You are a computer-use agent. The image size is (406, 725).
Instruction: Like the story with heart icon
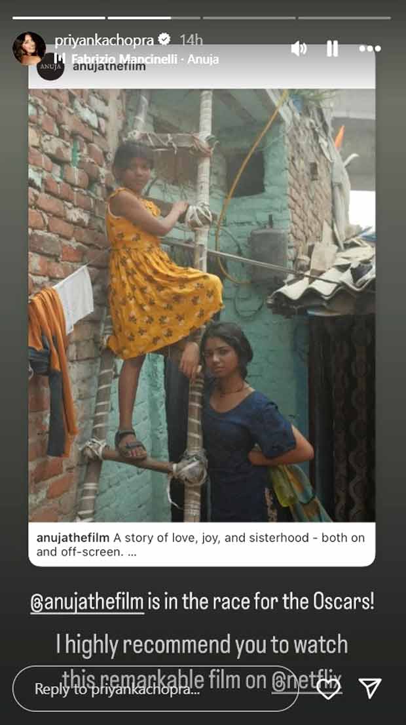(x=329, y=689)
